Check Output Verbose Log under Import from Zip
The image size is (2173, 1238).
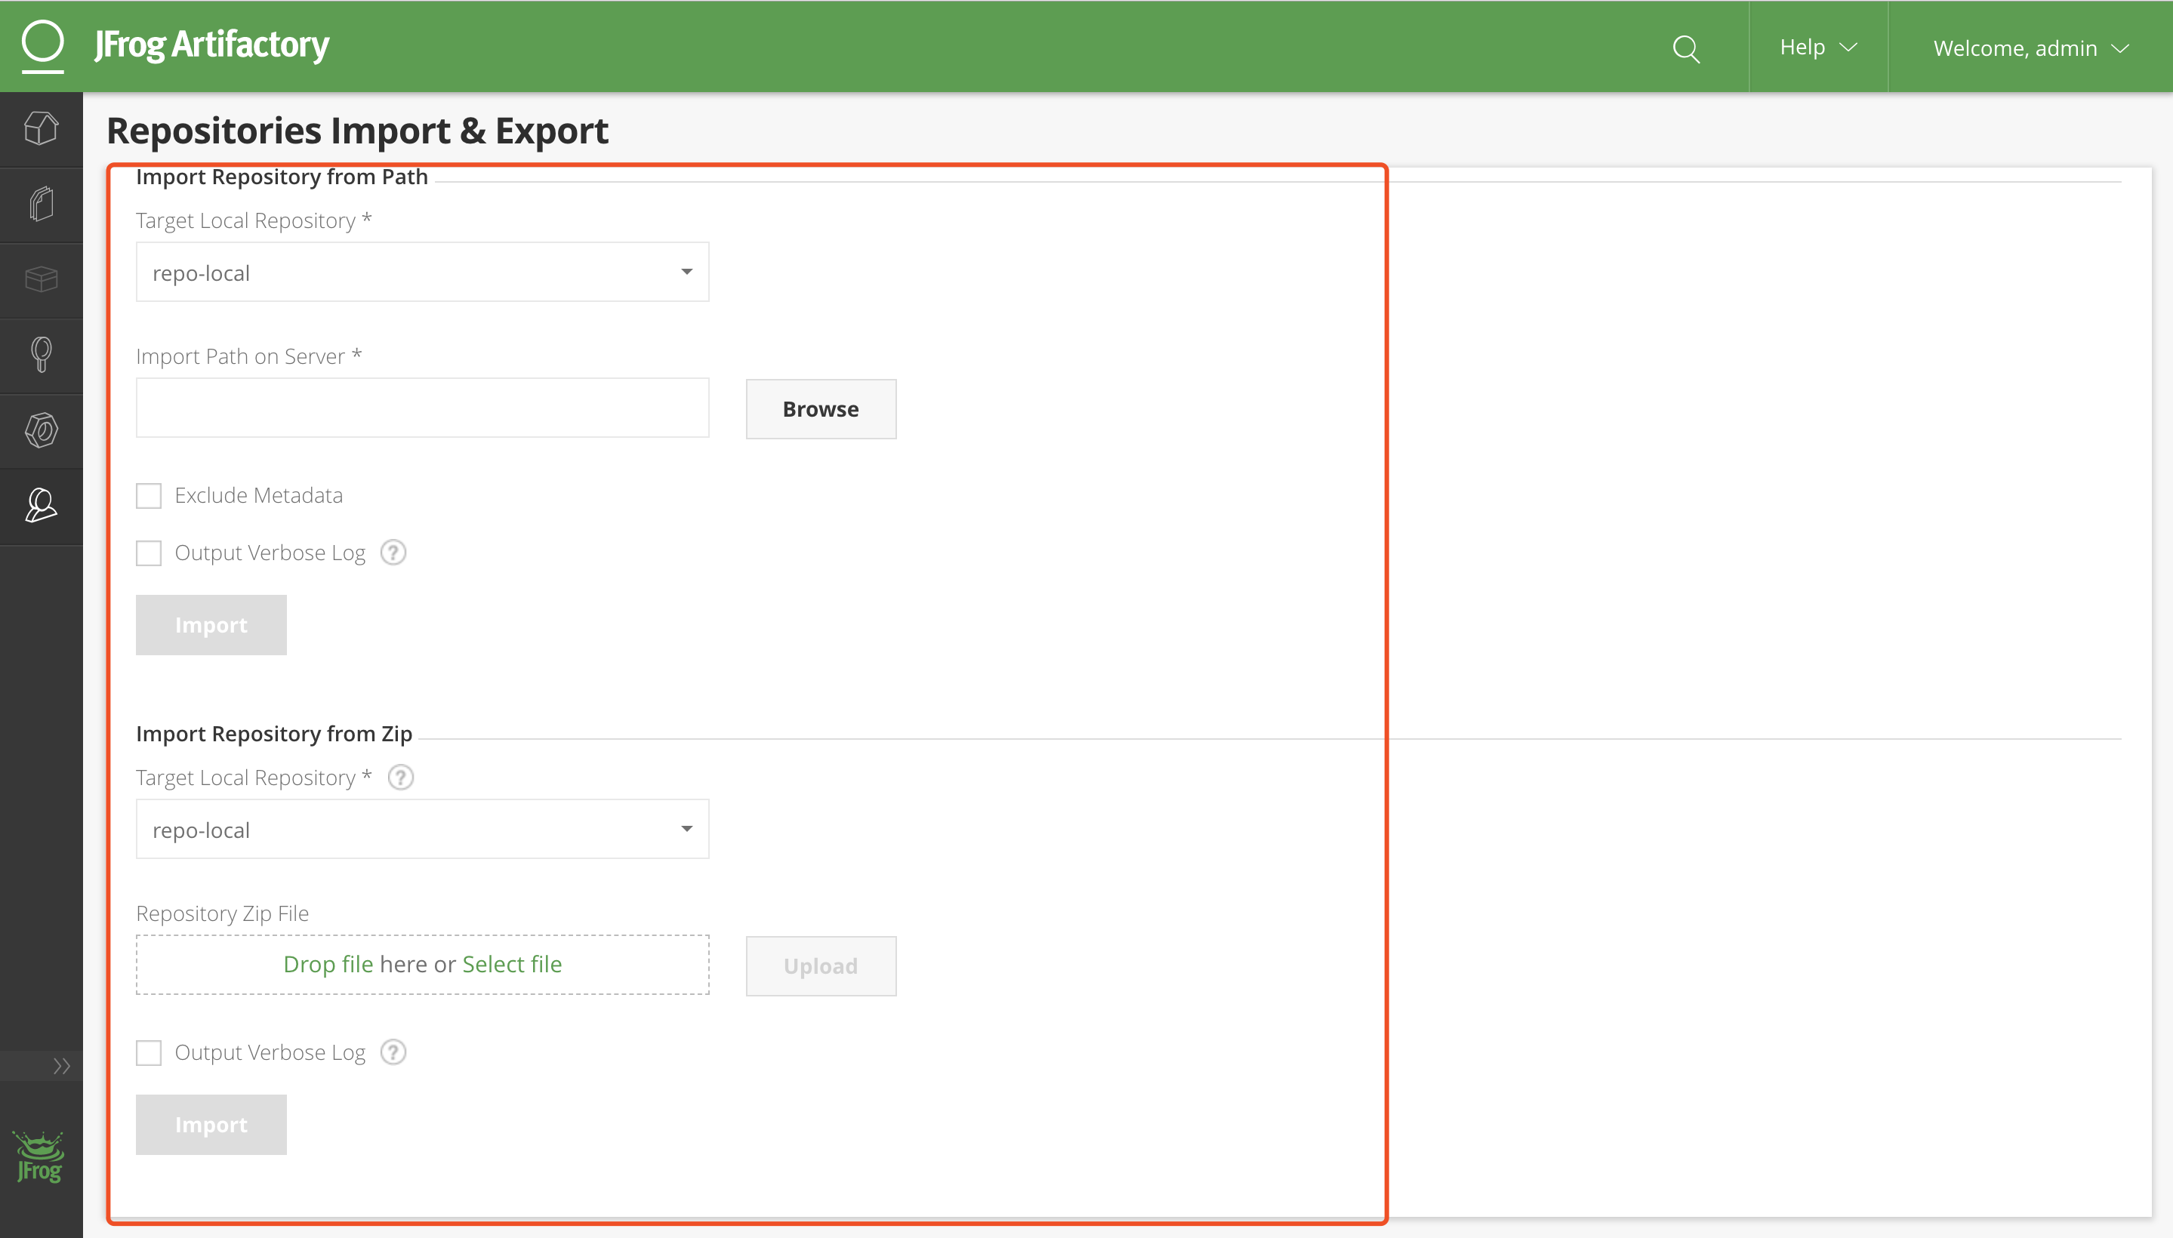click(149, 1052)
